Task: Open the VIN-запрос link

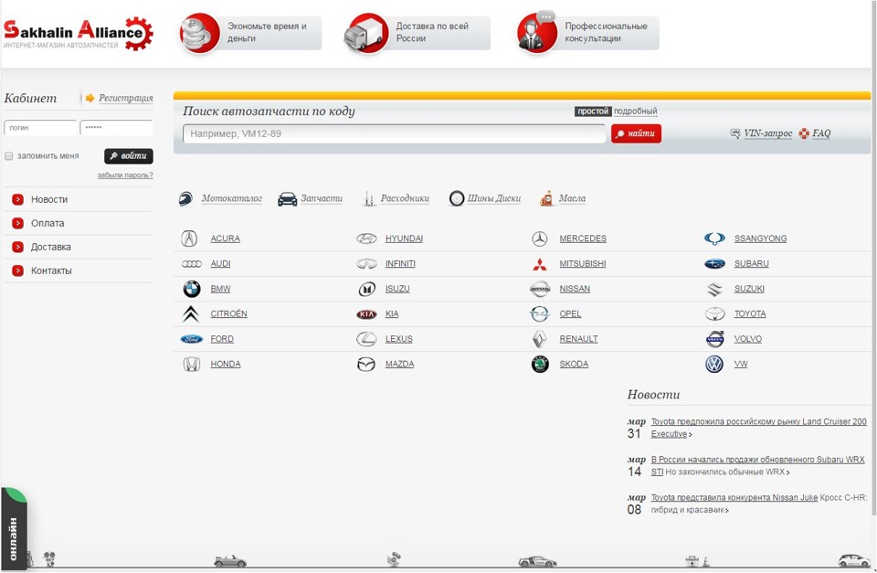Action: 768,133
